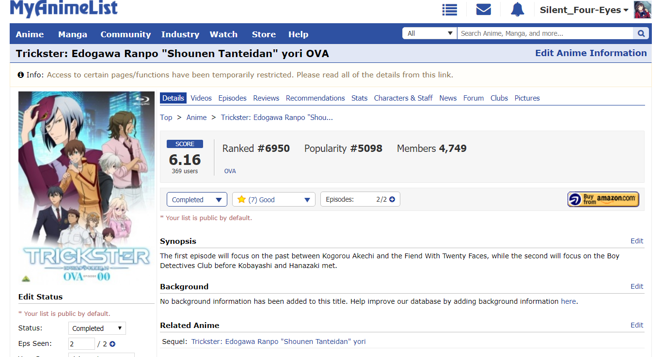Click the Trickster OVA cover image
The image size is (663, 357).
[x=86, y=188]
